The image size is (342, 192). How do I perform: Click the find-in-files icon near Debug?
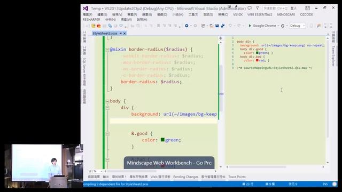pyautogui.click(x=318, y=26)
